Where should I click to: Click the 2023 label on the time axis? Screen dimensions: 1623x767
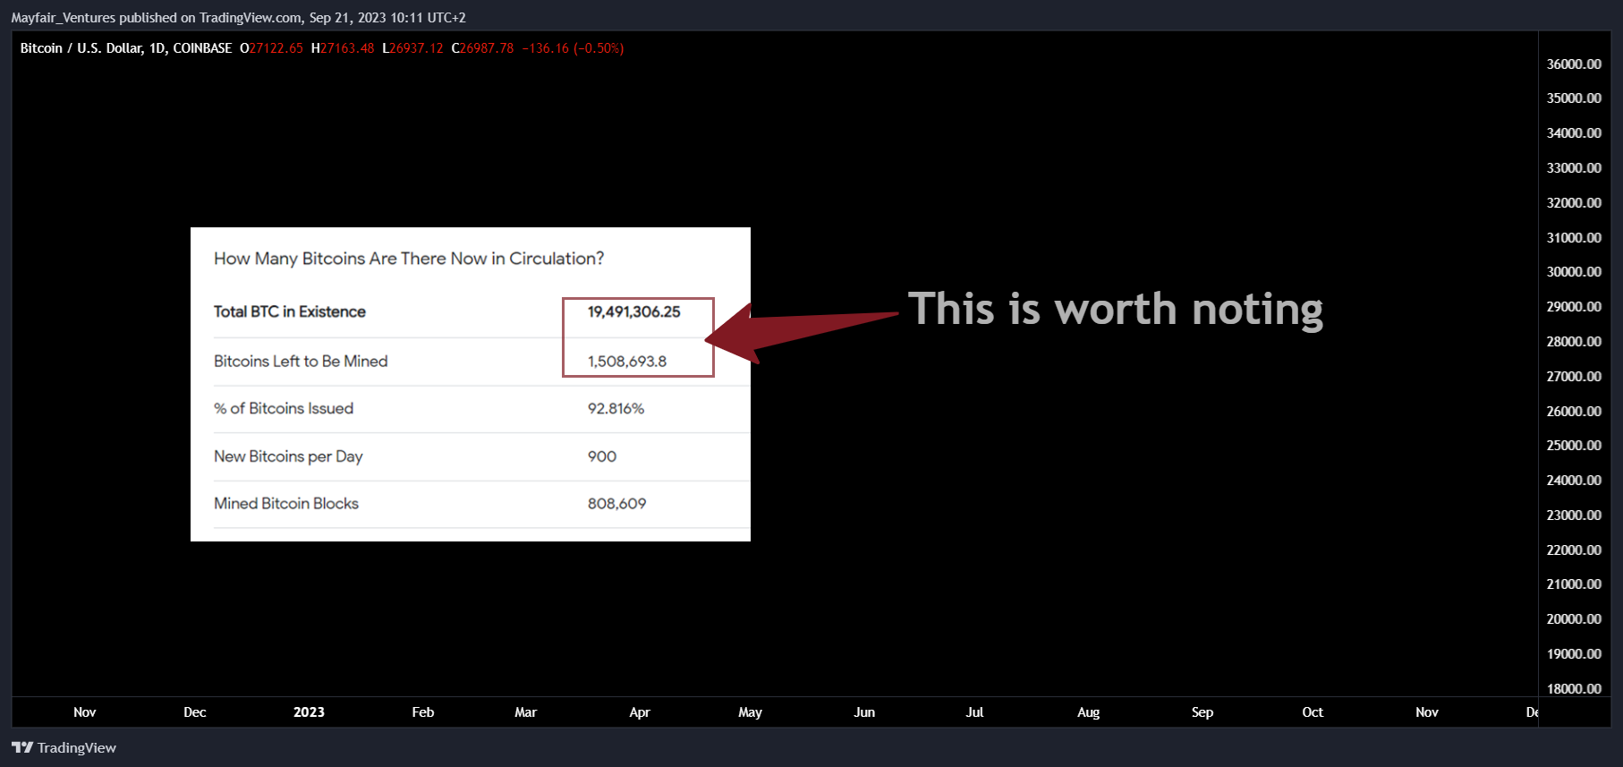309,712
